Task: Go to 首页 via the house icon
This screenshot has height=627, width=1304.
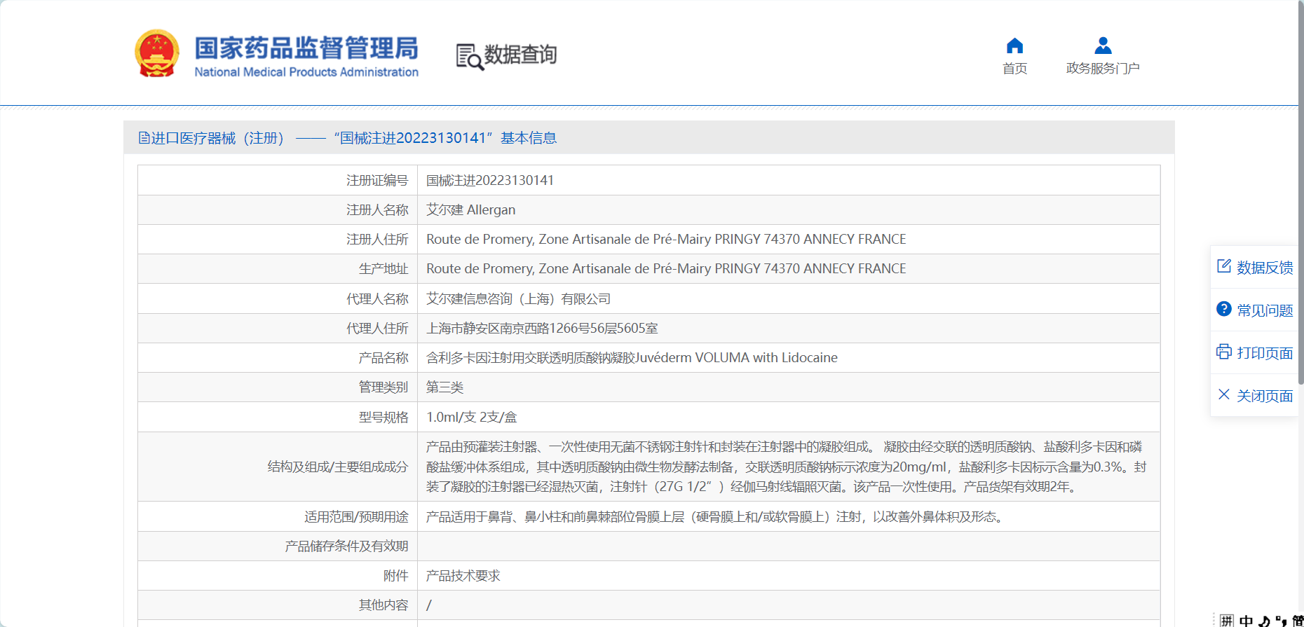Action: [1014, 46]
